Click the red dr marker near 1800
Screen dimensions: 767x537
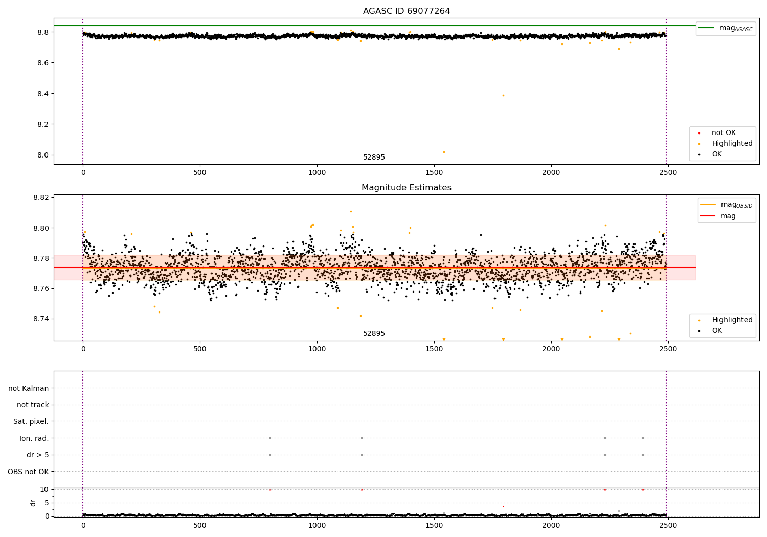coord(503,506)
